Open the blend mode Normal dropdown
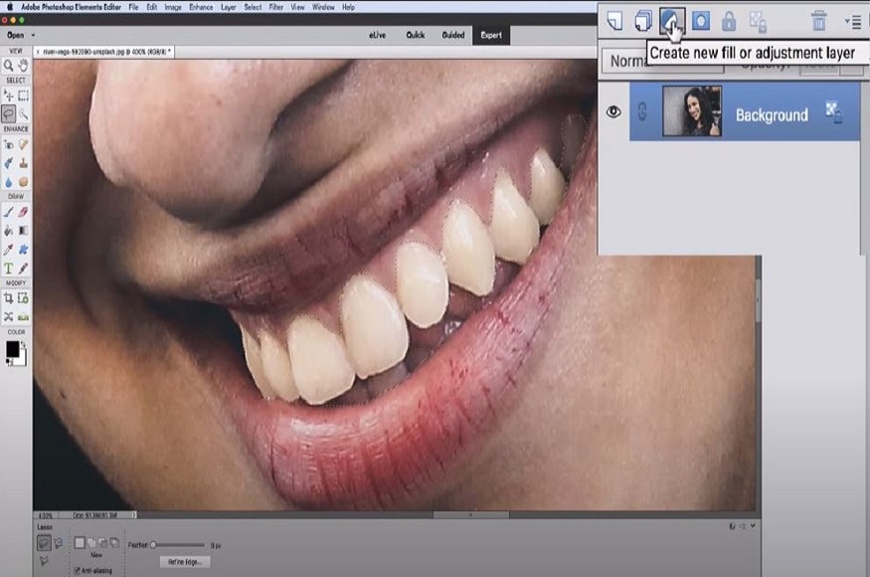Image resolution: width=870 pixels, height=577 pixels. (663, 61)
